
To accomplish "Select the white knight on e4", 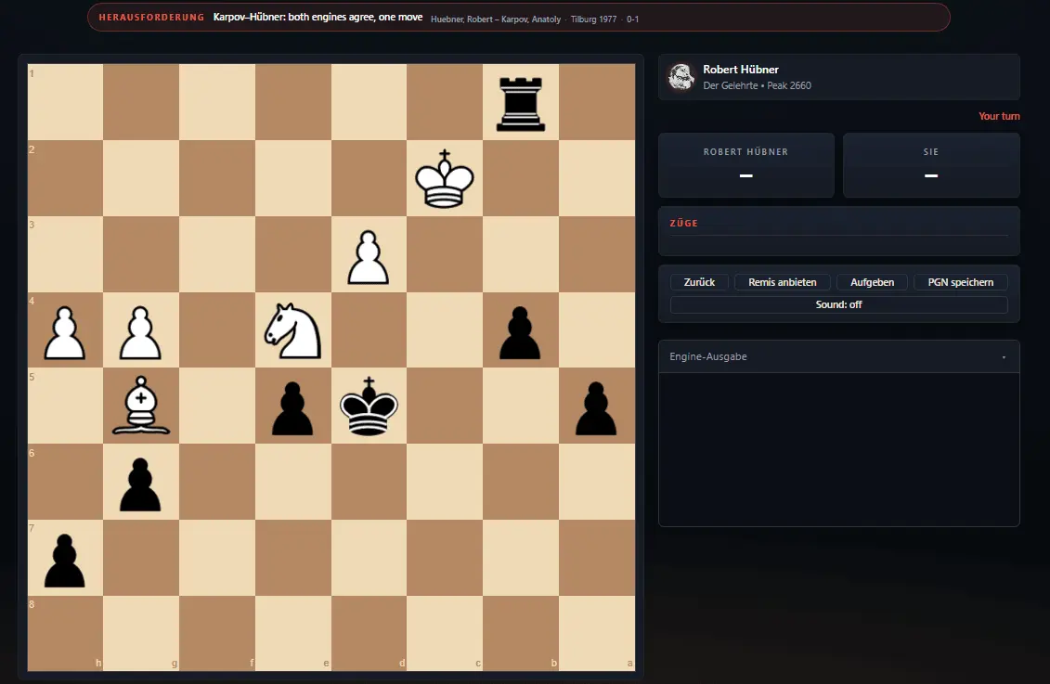I will pyautogui.click(x=292, y=330).
